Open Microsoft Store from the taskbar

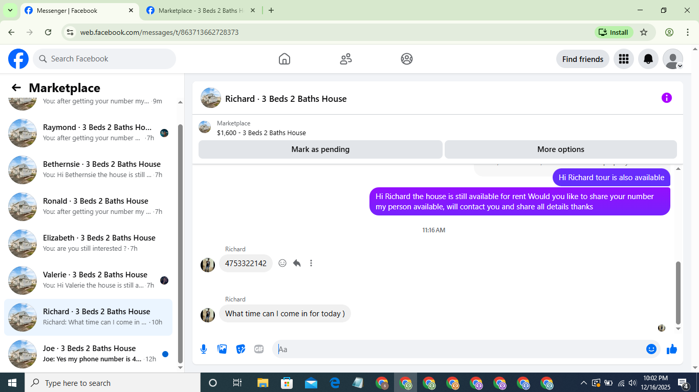click(287, 383)
